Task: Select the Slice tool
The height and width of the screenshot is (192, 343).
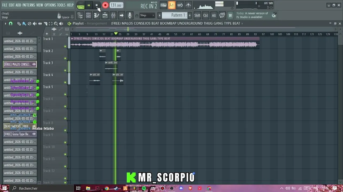Action: click(x=45, y=23)
